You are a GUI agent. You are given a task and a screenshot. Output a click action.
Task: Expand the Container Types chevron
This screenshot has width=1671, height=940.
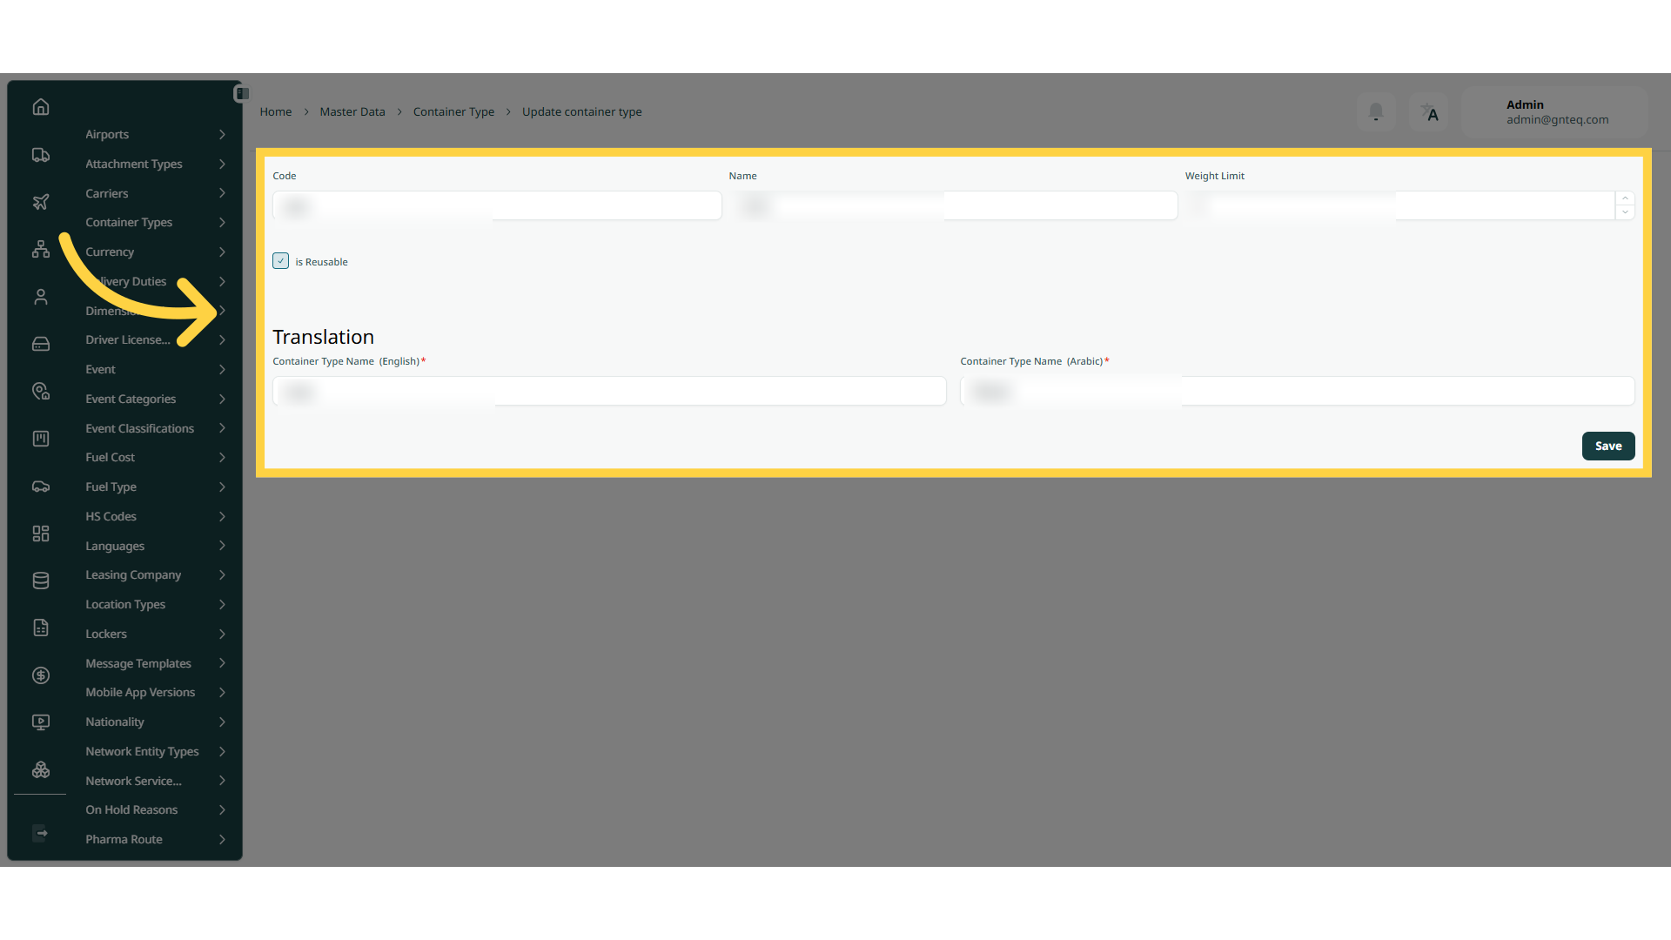click(223, 223)
